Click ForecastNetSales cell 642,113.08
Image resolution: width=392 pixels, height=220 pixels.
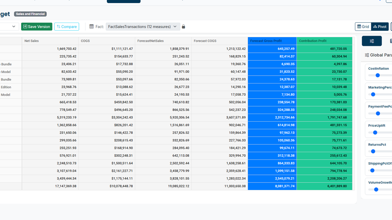tap(163, 156)
